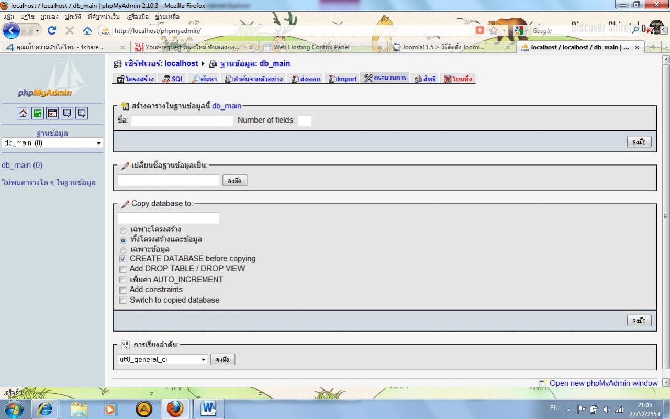Click the PMA site icon in address bar
The width and height of the screenshot is (670, 419).
pyautogui.click(x=106, y=31)
